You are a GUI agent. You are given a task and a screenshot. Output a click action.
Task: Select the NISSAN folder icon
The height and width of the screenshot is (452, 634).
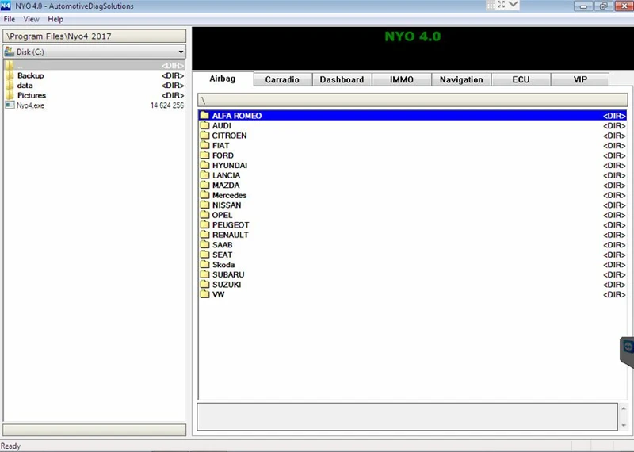click(204, 205)
